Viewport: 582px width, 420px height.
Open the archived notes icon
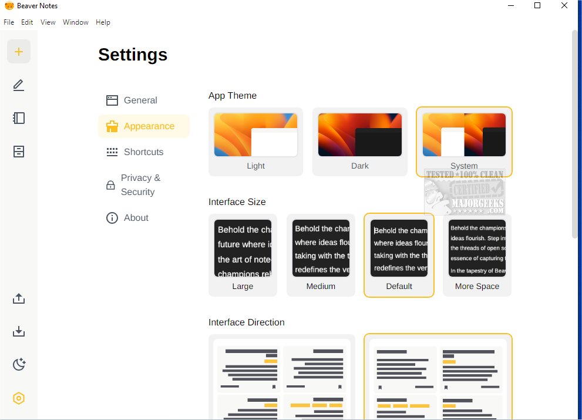tap(18, 151)
